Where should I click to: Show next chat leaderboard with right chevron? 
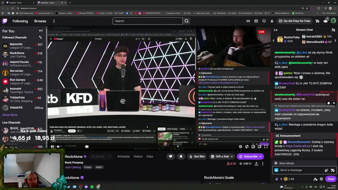pyautogui.click(x=335, y=41)
